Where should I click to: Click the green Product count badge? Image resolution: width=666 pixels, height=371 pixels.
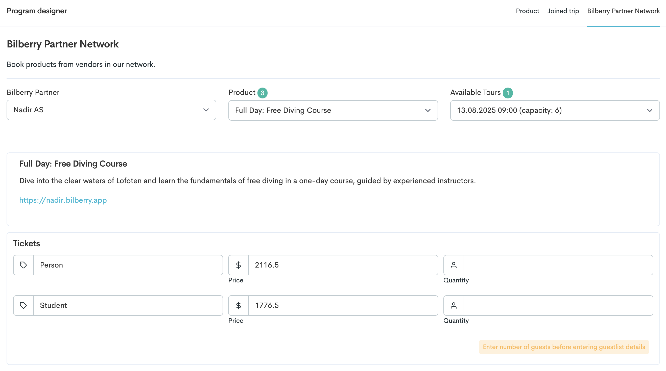(x=262, y=93)
